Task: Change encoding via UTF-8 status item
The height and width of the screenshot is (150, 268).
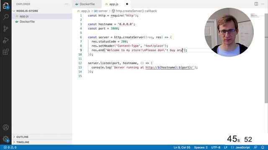Action: (x=216, y=147)
